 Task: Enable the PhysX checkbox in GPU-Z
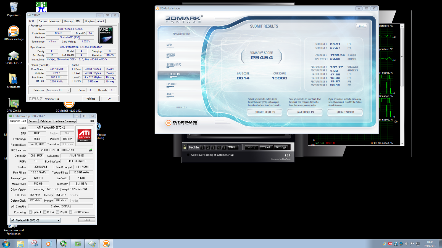coord(57,212)
